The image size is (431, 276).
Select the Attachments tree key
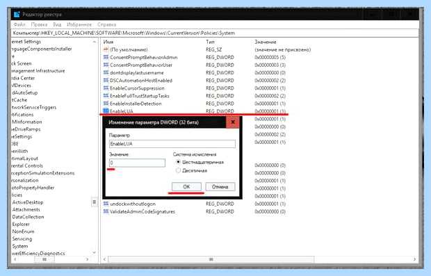26,210
